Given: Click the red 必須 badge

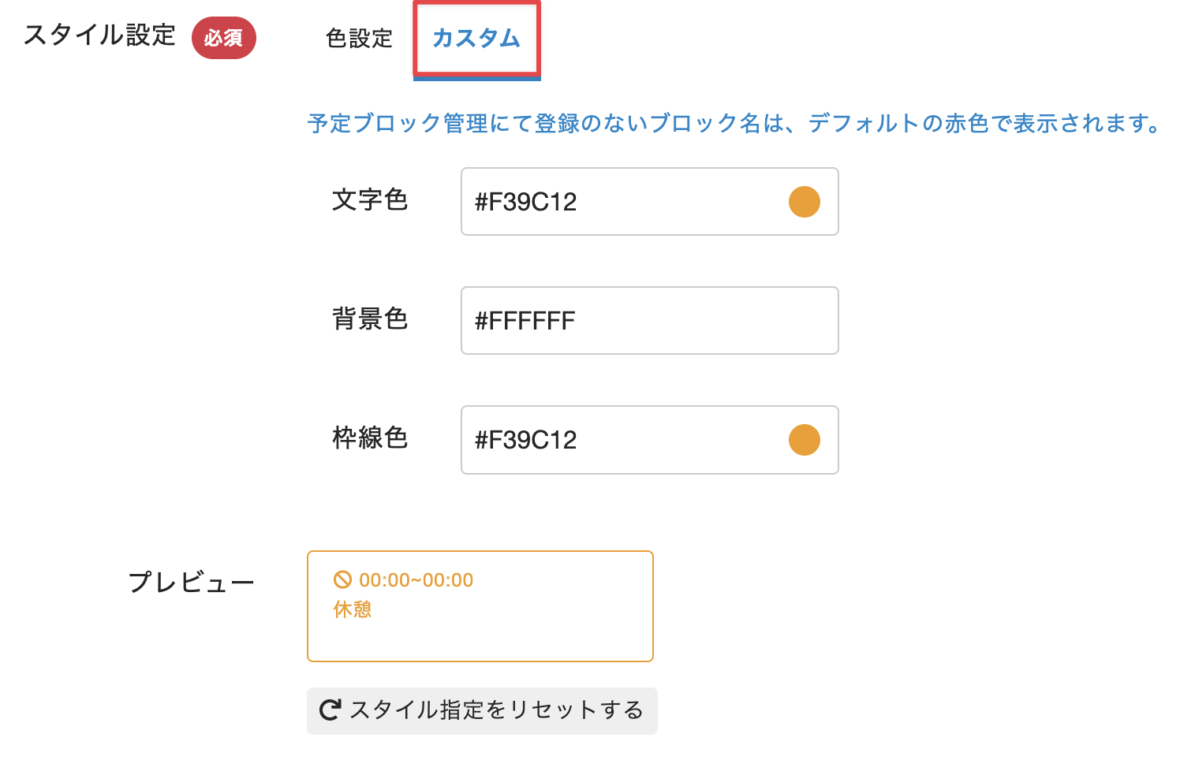Looking at the screenshot, I should [224, 38].
